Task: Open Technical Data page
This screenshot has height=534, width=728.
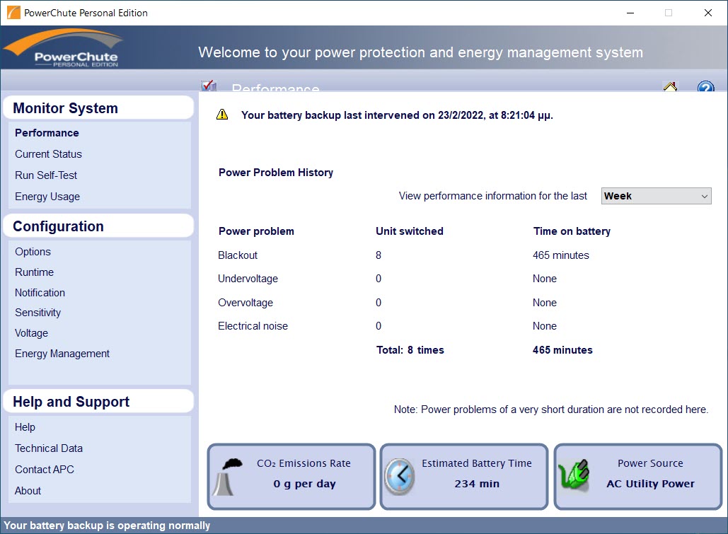Action: point(49,448)
